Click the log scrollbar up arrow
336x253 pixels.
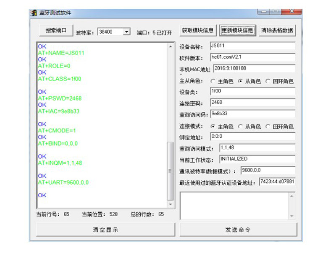coord(171,46)
